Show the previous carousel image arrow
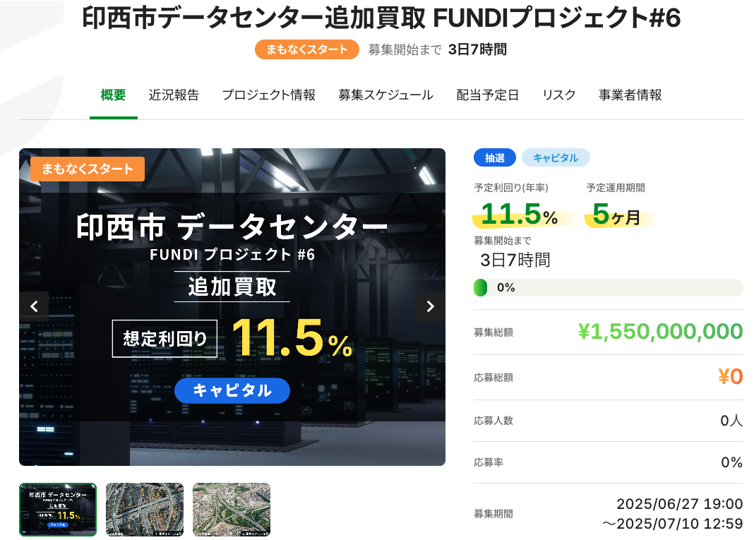Image resolution: width=754 pixels, height=540 pixels. (x=34, y=306)
